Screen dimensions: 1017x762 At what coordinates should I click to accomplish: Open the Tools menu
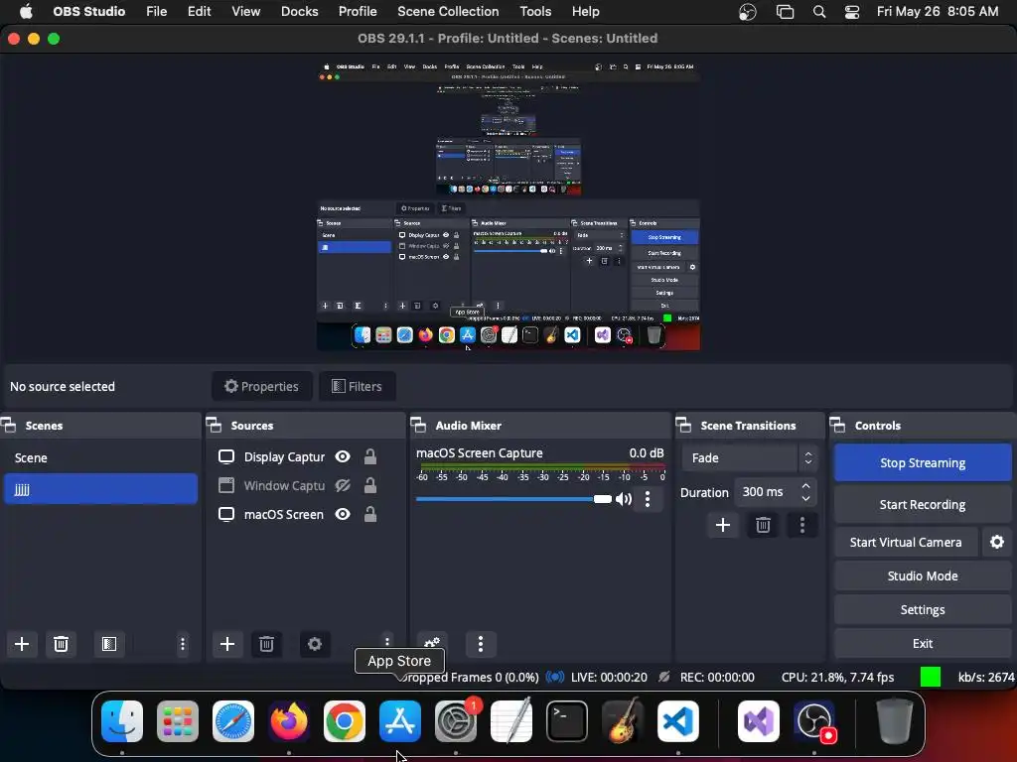(x=535, y=12)
